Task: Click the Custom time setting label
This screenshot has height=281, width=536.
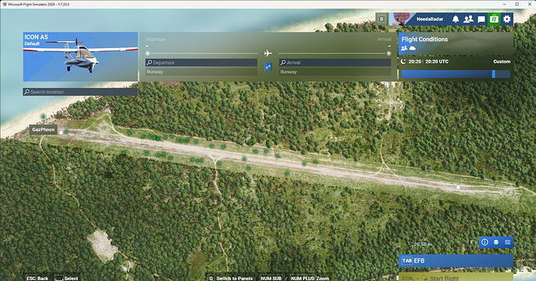Action: point(502,61)
